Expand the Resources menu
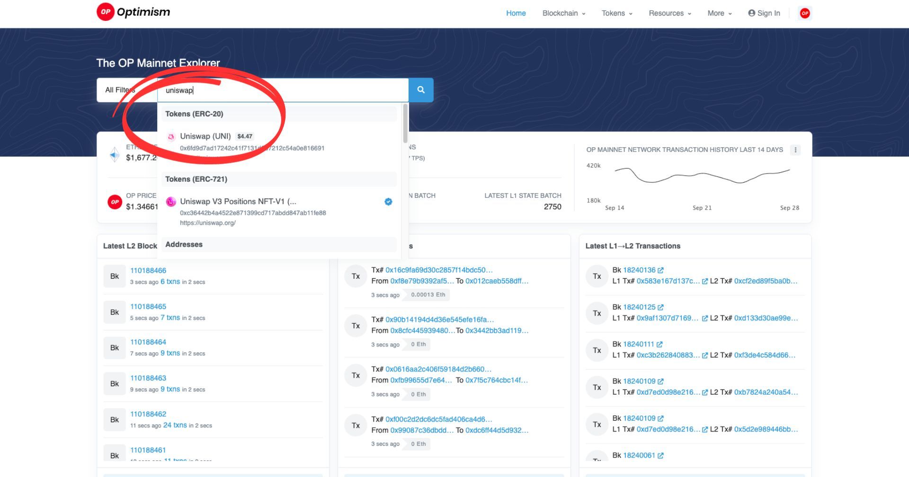This screenshot has width=909, height=477. [670, 13]
